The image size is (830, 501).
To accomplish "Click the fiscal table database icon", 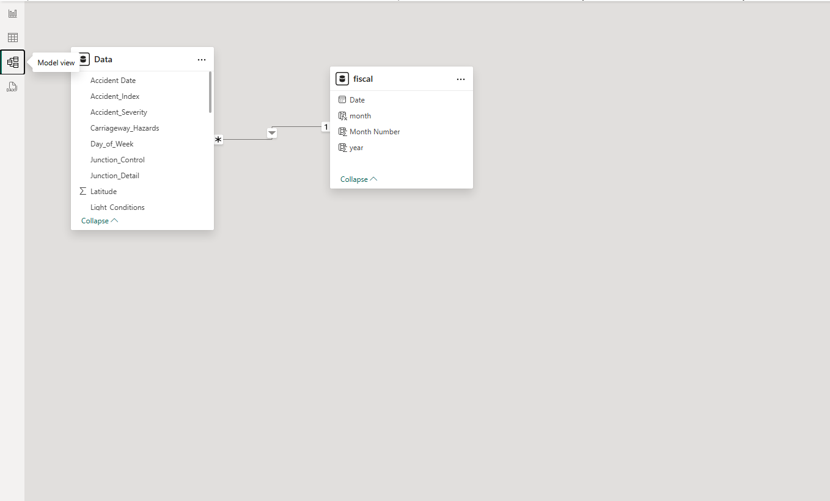I will coord(342,79).
